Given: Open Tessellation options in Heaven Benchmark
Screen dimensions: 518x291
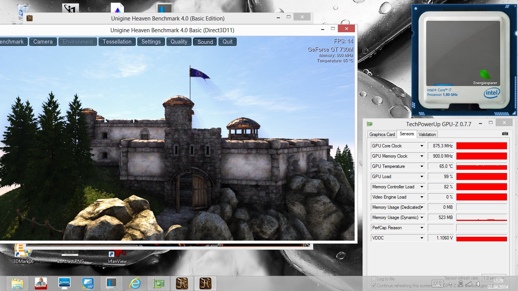Looking at the screenshot, I should point(117,42).
